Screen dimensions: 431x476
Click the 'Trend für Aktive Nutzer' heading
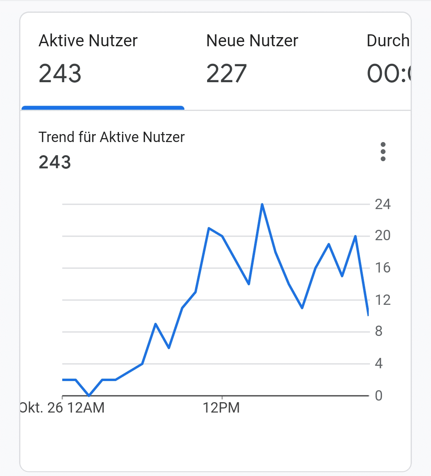tap(111, 137)
